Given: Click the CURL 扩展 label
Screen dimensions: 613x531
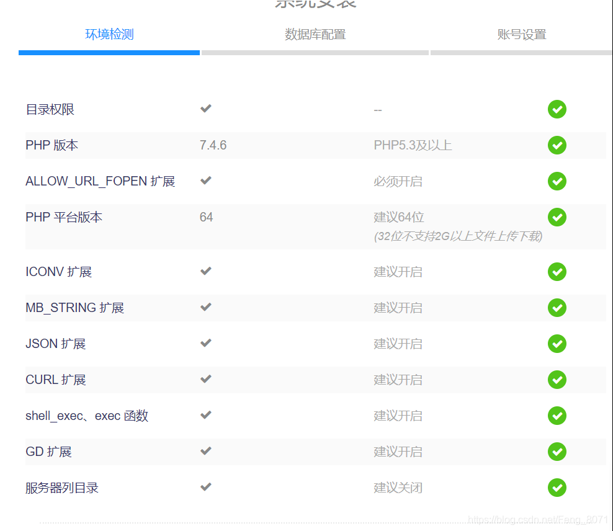Looking at the screenshot, I should [55, 380].
